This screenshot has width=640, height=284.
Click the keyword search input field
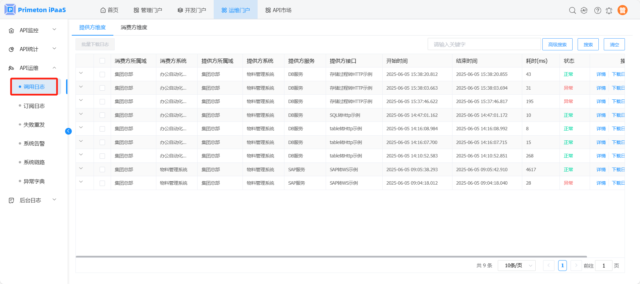pyautogui.click(x=484, y=44)
